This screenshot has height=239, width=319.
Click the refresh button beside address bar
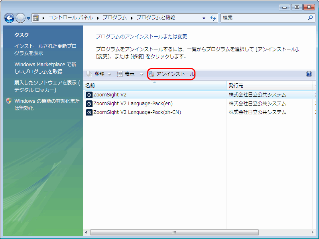[213, 18]
